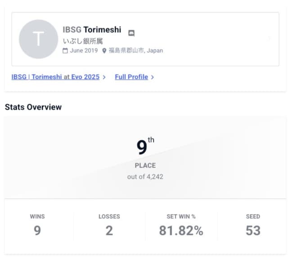The height and width of the screenshot is (257, 288).
Task: Click the IBSG Torimeshi player name
Action: [x=92, y=30]
